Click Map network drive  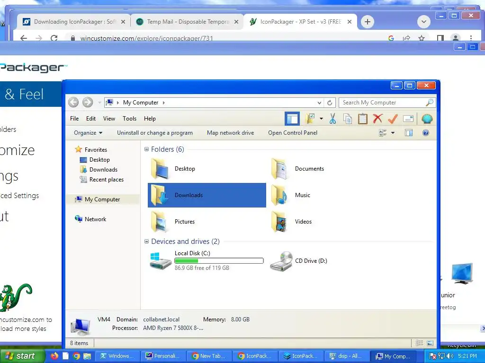click(x=231, y=133)
